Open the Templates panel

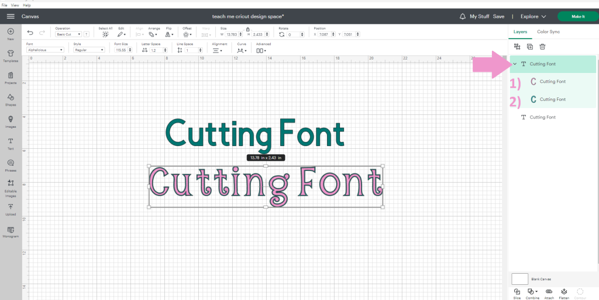(x=11, y=55)
